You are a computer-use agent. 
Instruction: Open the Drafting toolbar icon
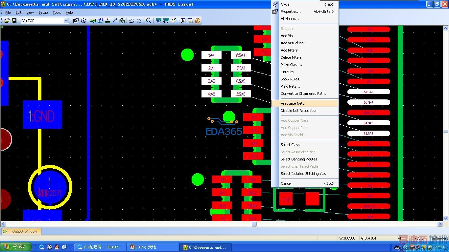93,21
